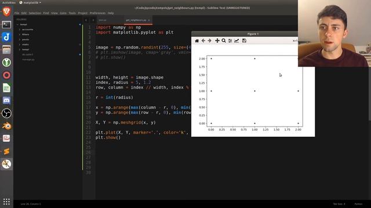Click line number 15 in the gutter
Screen dimensions: 371x208
point(88,98)
